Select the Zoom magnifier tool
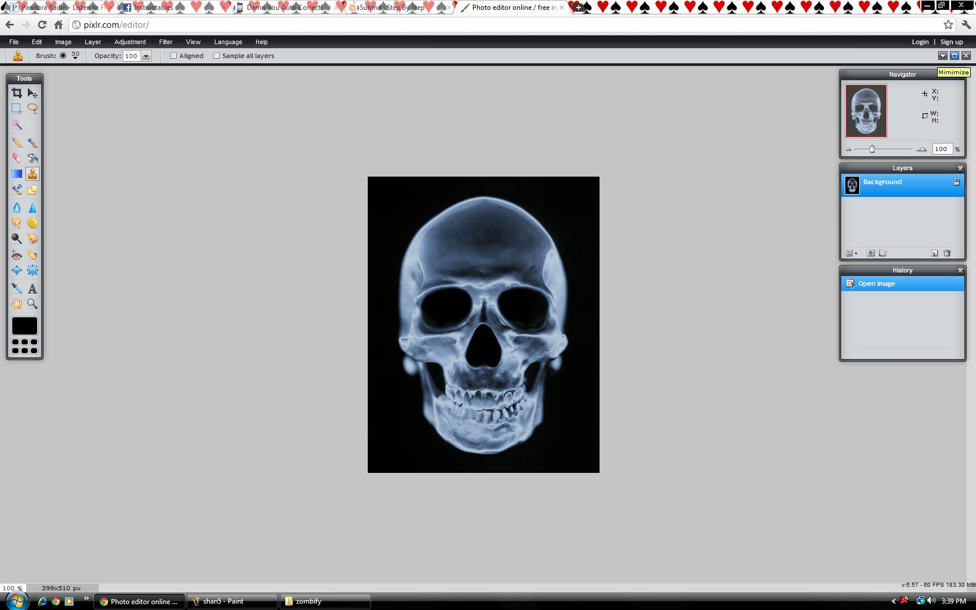The height and width of the screenshot is (610, 976). 33,304
